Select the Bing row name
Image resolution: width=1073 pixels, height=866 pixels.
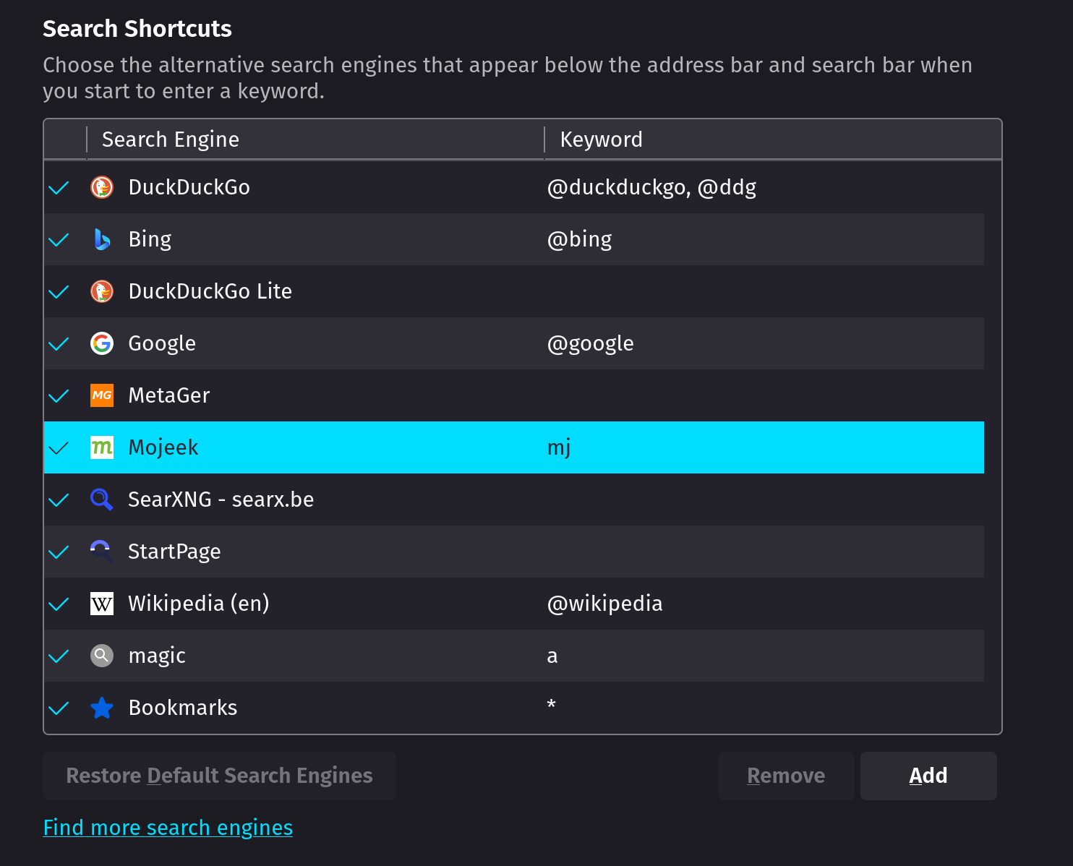pyautogui.click(x=150, y=239)
